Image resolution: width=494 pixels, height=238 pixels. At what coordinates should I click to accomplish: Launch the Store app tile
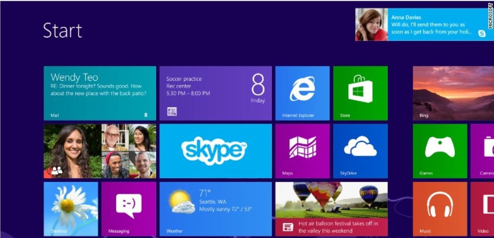click(360, 93)
